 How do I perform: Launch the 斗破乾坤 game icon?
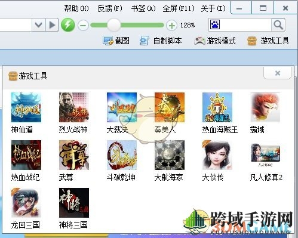pyautogui.click(x=122, y=155)
